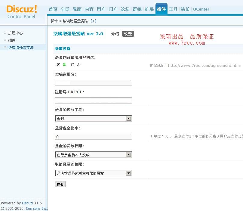Click the 柒瑞出品 品质保证 banner
Viewport: 243px width, 211px height.
pyautogui.click(x=186, y=39)
